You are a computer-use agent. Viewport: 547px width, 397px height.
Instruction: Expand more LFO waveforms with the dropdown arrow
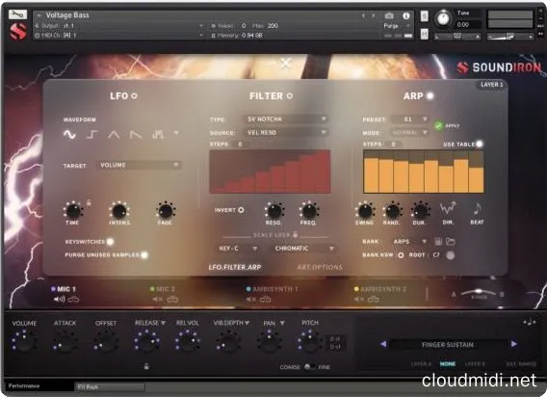click(176, 133)
